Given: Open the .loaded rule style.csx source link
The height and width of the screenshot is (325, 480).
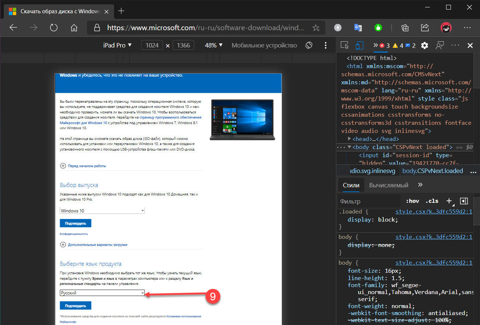Looking at the screenshot, I should coord(434,212).
